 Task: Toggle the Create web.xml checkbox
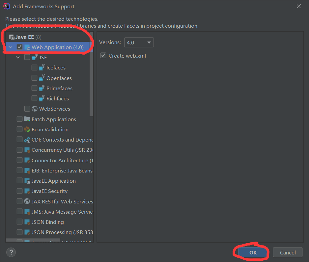pyautogui.click(x=103, y=56)
